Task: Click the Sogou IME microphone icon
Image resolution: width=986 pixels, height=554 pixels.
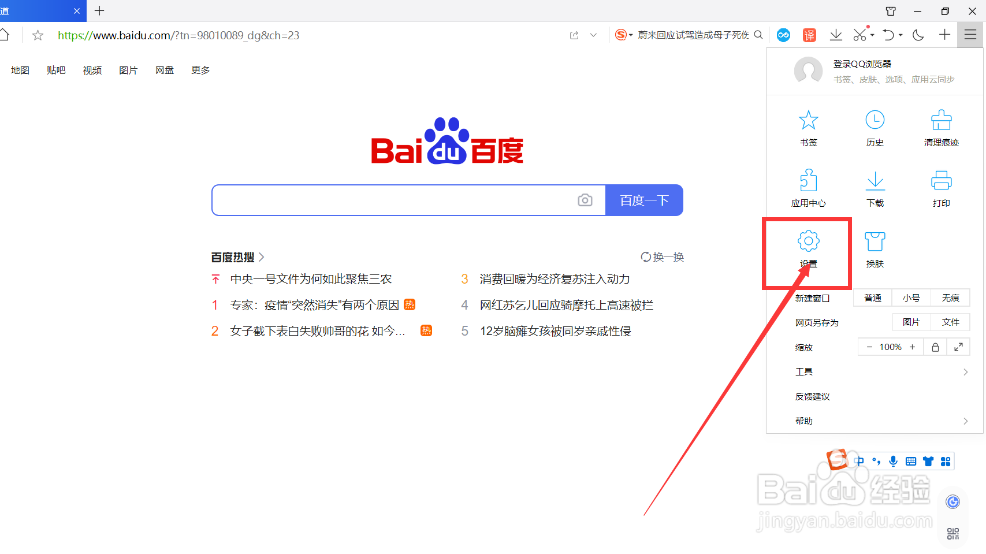Action: tap(893, 461)
